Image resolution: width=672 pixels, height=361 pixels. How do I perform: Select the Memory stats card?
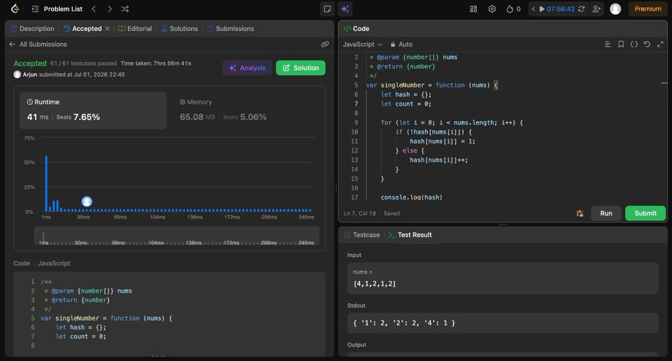246,110
